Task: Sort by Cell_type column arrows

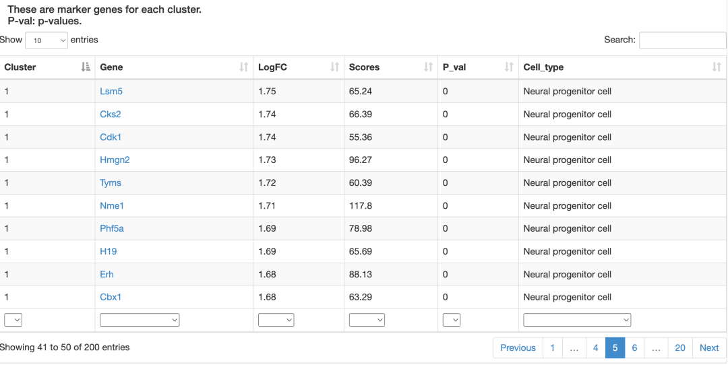Action: coord(717,67)
